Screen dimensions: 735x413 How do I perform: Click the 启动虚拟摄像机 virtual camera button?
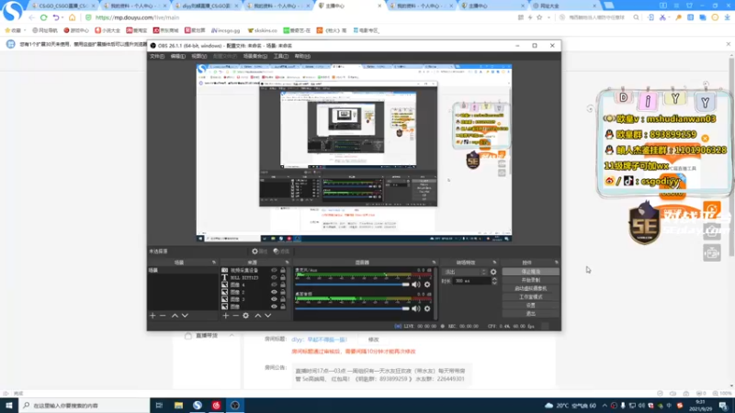click(530, 288)
